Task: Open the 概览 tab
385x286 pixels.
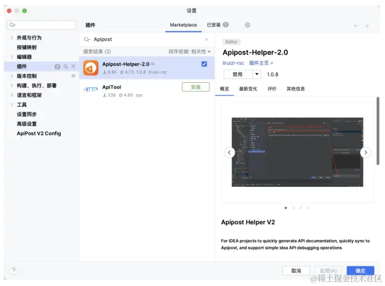Action: point(225,89)
